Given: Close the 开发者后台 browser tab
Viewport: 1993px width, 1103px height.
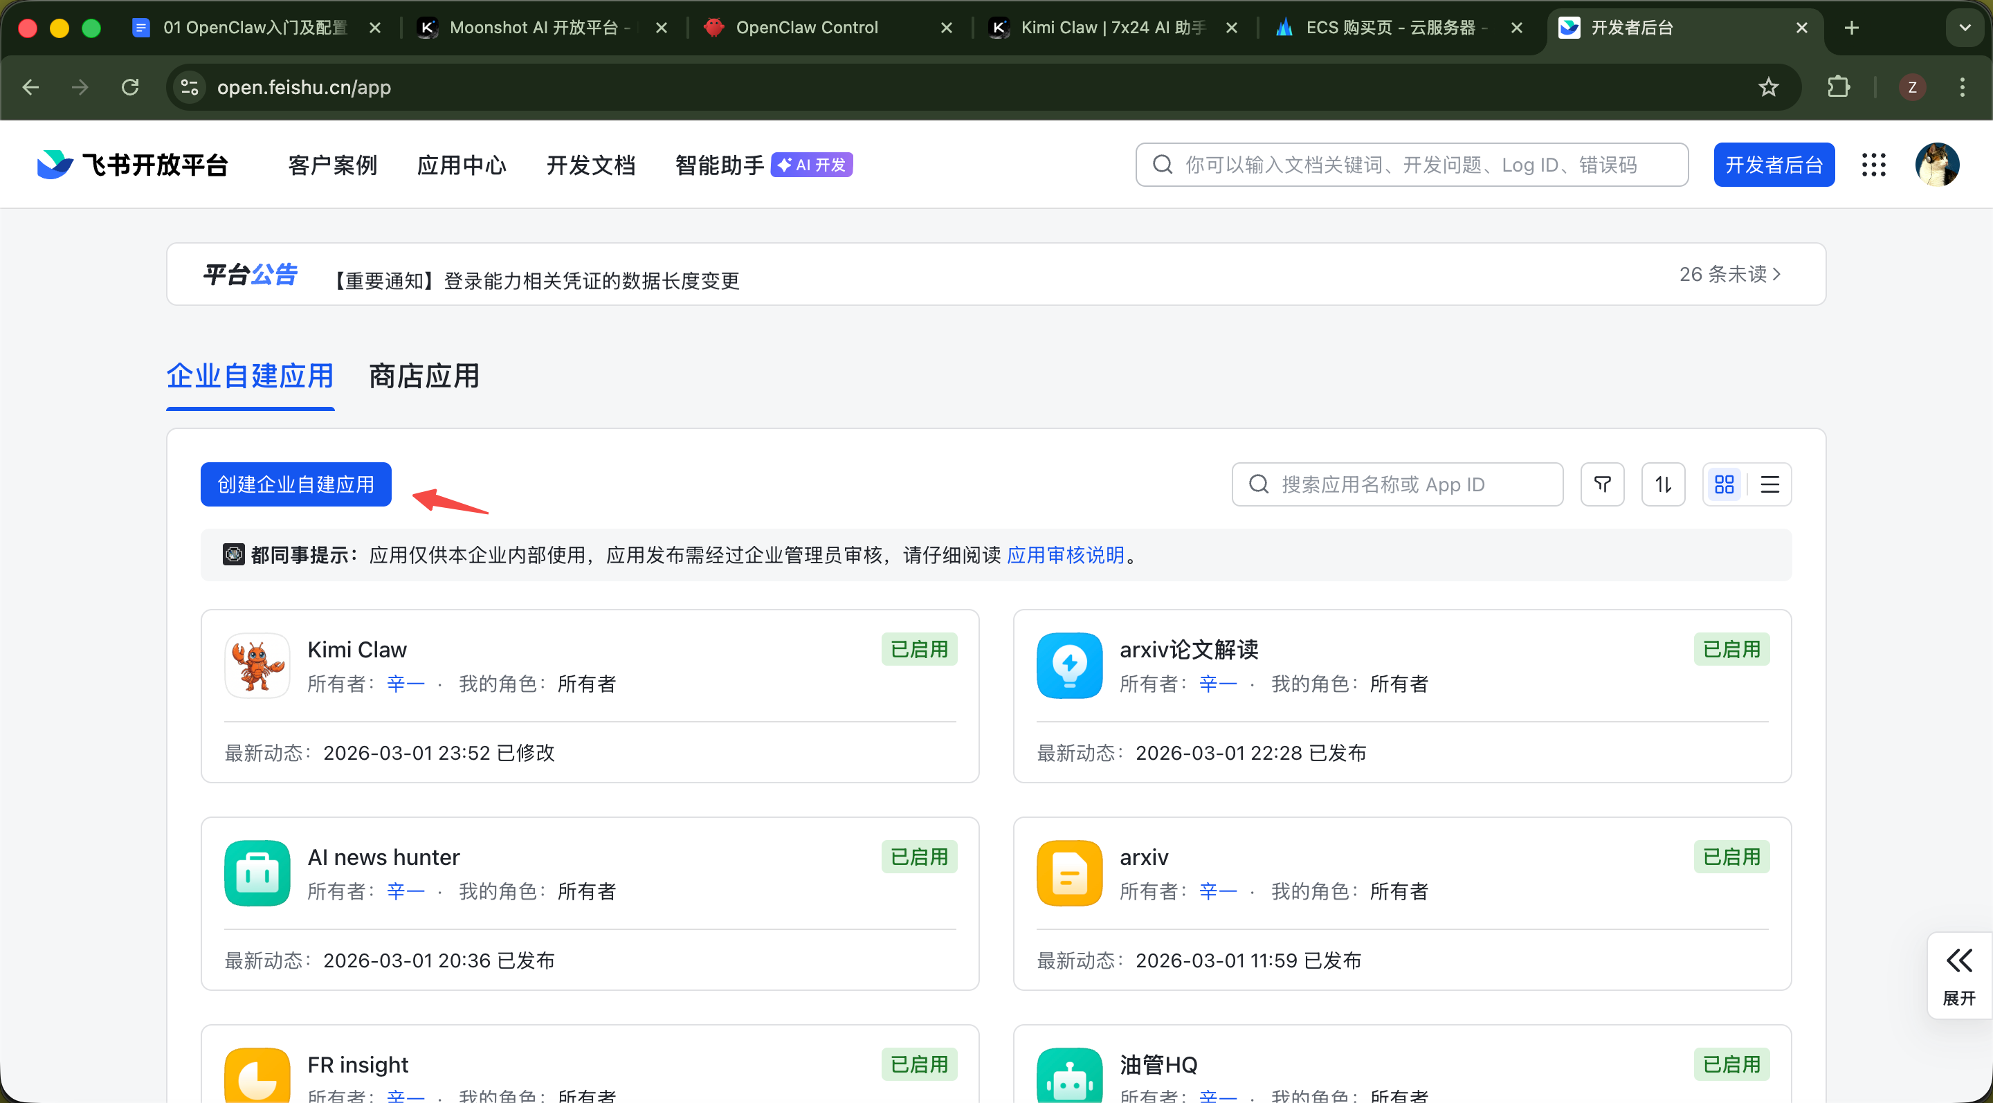Looking at the screenshot, I should 1802,28.
